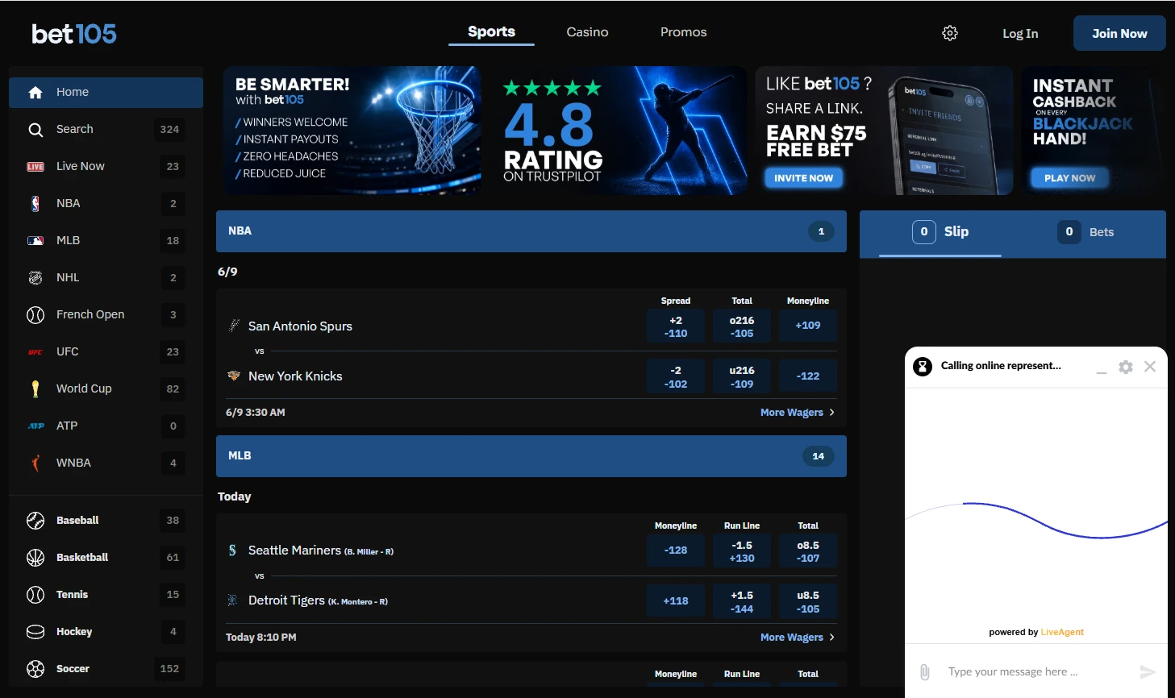
Task: Collapse the MLB section header
Action: tap(531, 456)
